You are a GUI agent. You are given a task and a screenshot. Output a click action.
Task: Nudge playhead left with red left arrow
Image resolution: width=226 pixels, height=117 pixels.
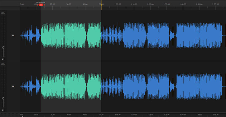(x=38, y=5)
